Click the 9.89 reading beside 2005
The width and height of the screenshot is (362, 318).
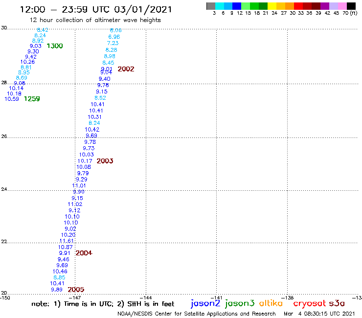(x=57, y=290)
